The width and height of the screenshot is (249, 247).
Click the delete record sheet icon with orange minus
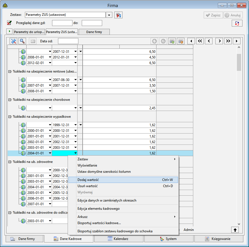[181, 41]
